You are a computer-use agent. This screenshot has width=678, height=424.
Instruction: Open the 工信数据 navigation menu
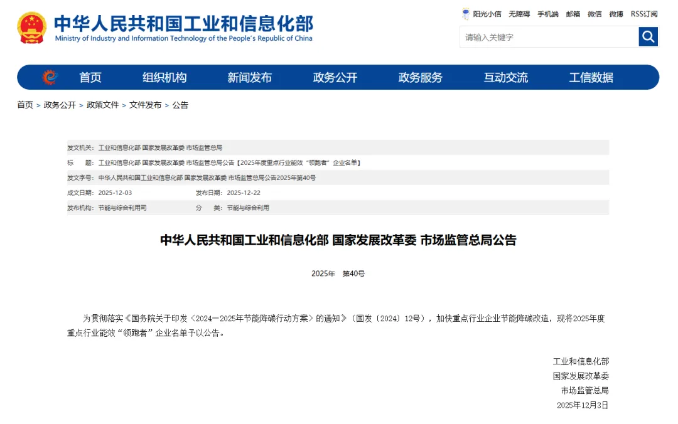(591, 77)
